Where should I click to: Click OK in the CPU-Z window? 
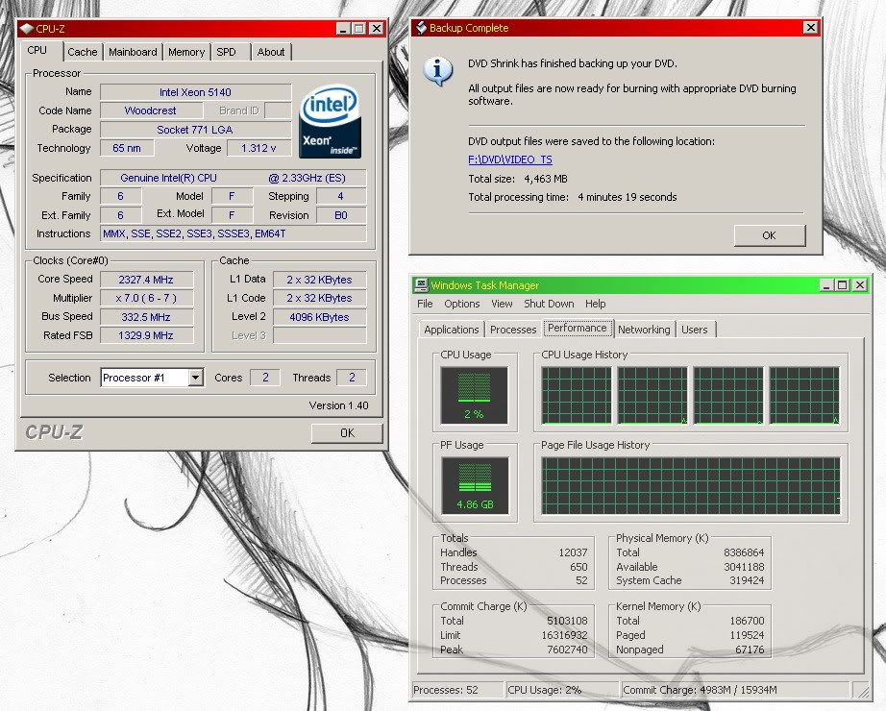347,433
